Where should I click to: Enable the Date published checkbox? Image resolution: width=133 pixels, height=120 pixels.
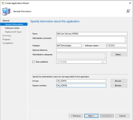click(34, 62)
